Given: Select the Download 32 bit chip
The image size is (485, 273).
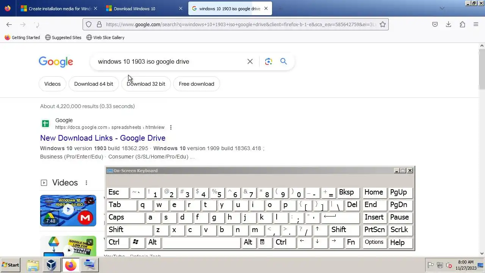Looking at the screenshot, I should click(146, 84).
